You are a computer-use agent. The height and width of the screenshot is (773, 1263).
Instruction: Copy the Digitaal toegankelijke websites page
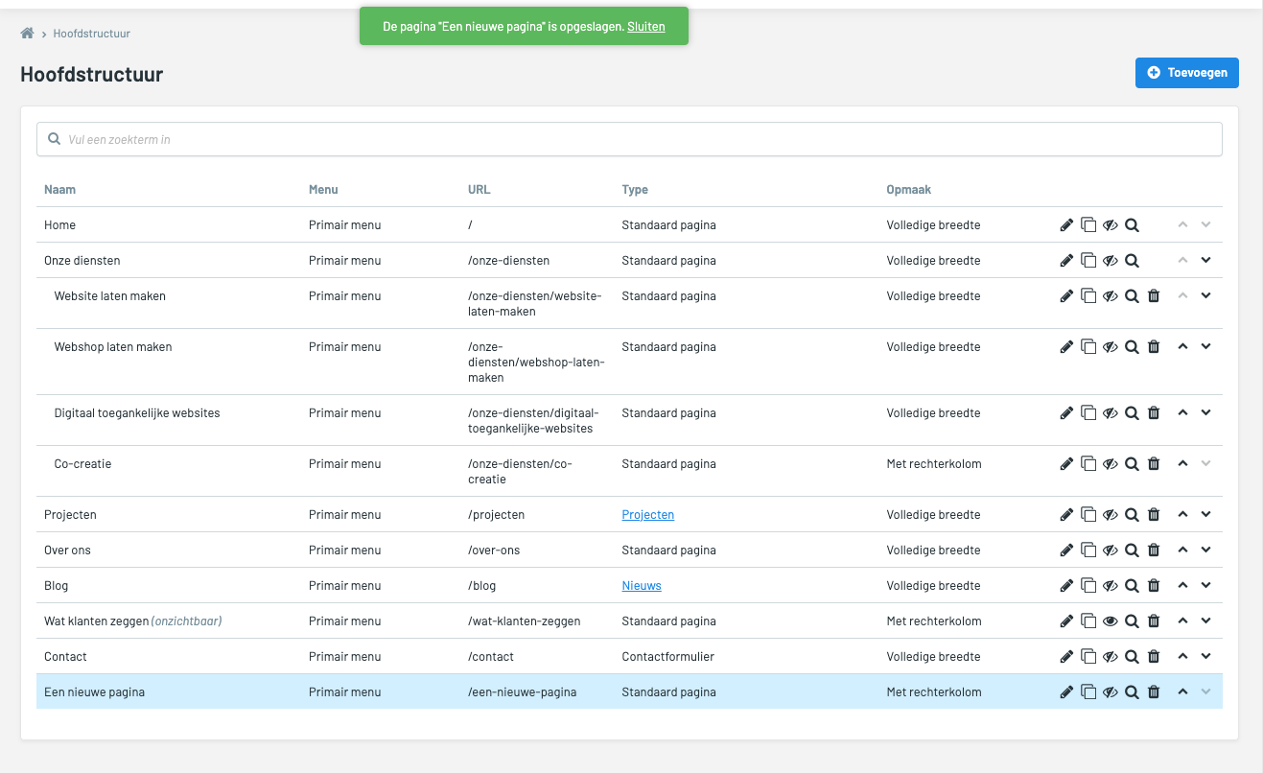click(1088, 413)
